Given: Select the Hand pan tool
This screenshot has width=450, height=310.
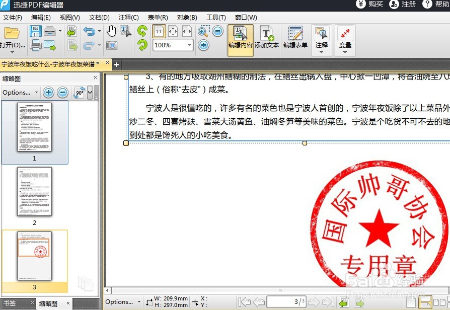Looking at the screenshot, I should 112,31.
